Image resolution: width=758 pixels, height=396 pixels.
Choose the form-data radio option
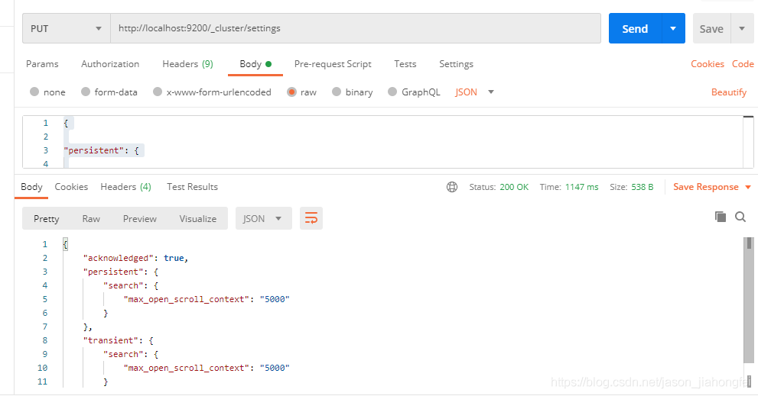86,92
